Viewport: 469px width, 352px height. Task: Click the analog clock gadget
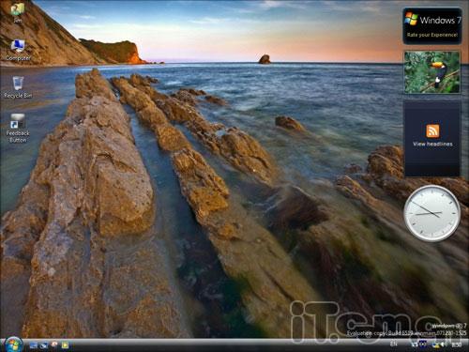(432, 213)
